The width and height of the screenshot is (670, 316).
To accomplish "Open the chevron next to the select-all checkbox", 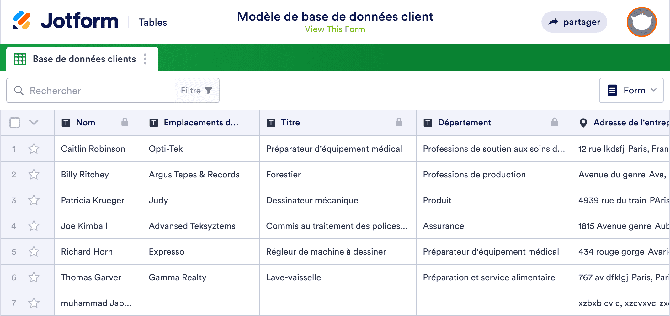I will tap(34, 123).
